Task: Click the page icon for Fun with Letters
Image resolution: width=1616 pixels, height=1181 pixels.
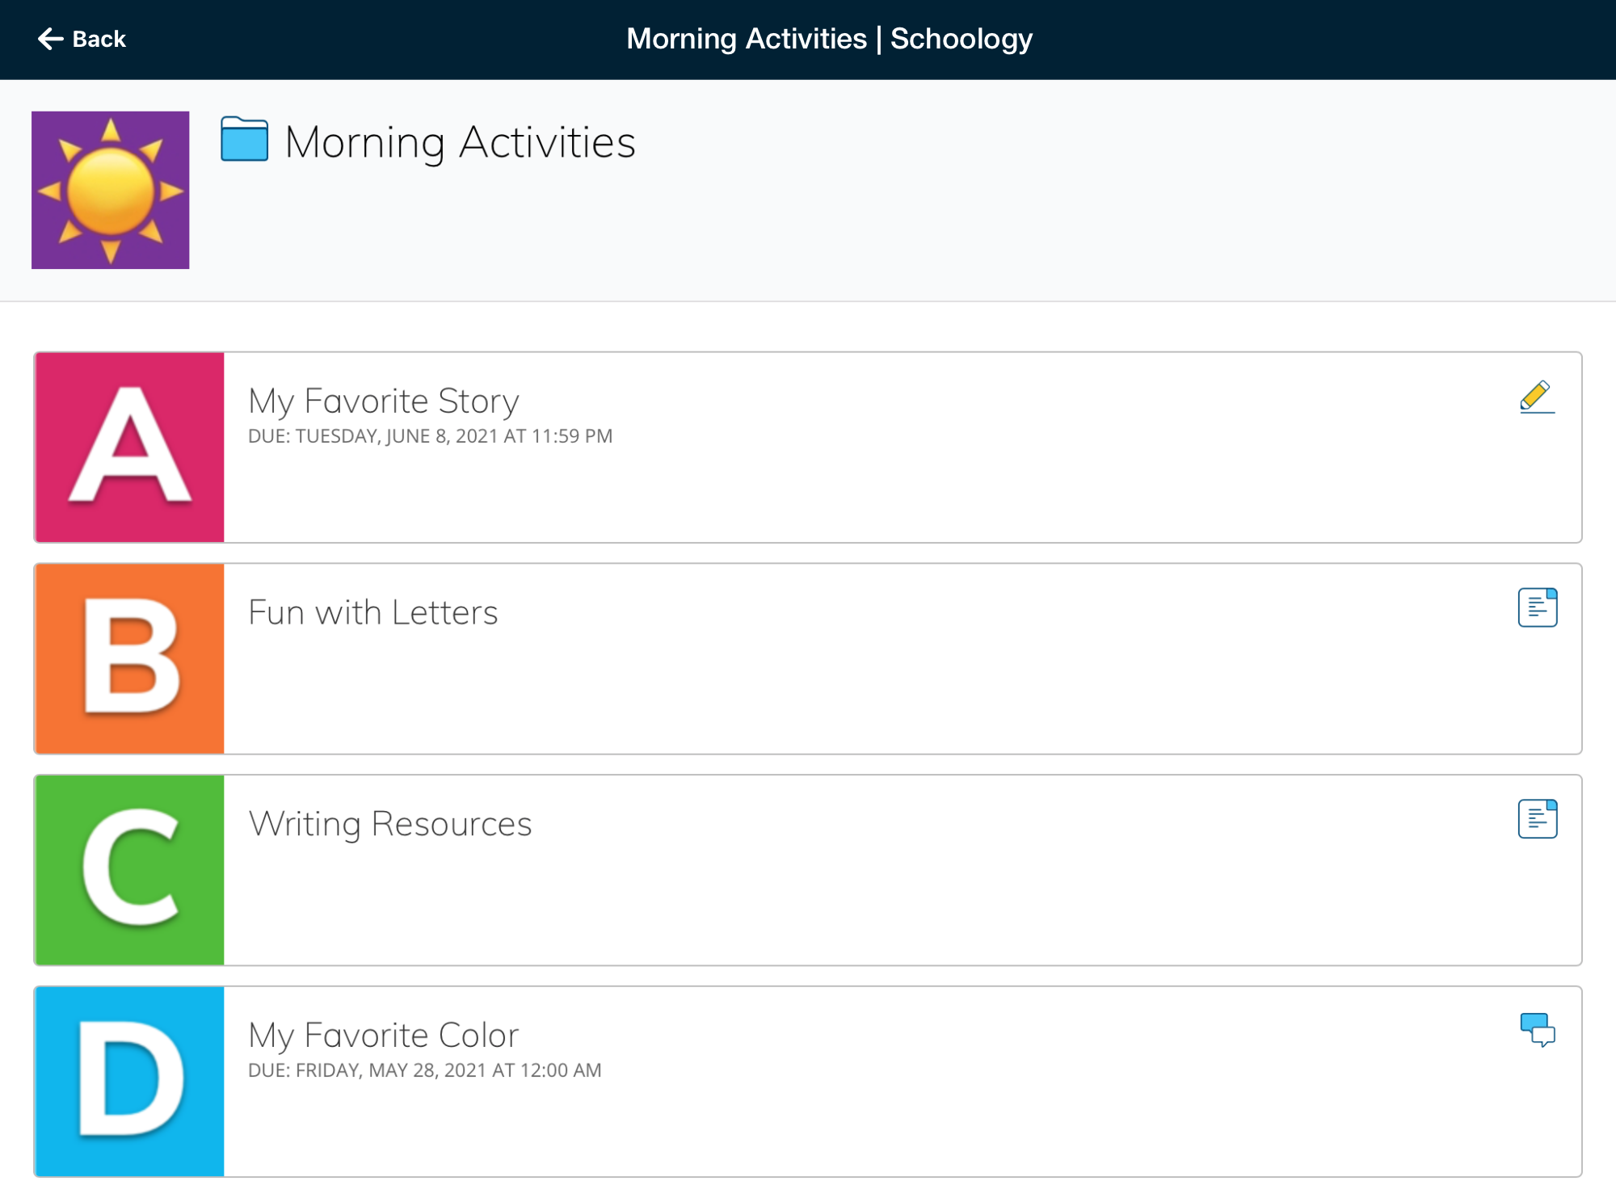Action: [x=1537, y=607]
